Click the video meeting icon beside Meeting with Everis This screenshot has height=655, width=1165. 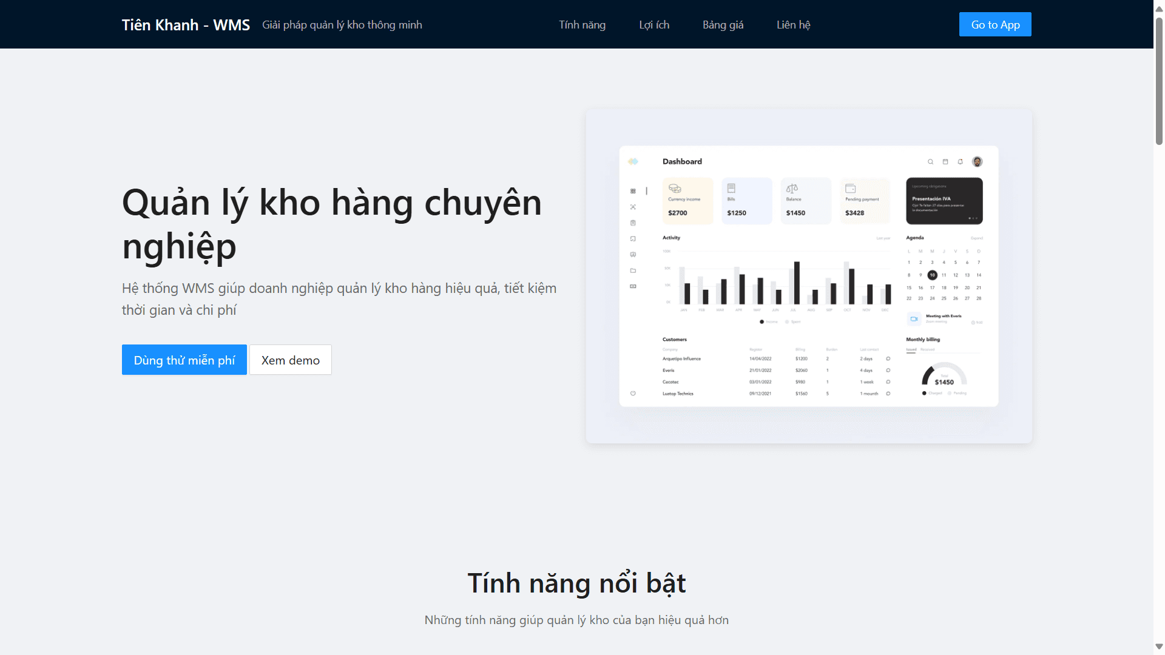pos(914,319)
